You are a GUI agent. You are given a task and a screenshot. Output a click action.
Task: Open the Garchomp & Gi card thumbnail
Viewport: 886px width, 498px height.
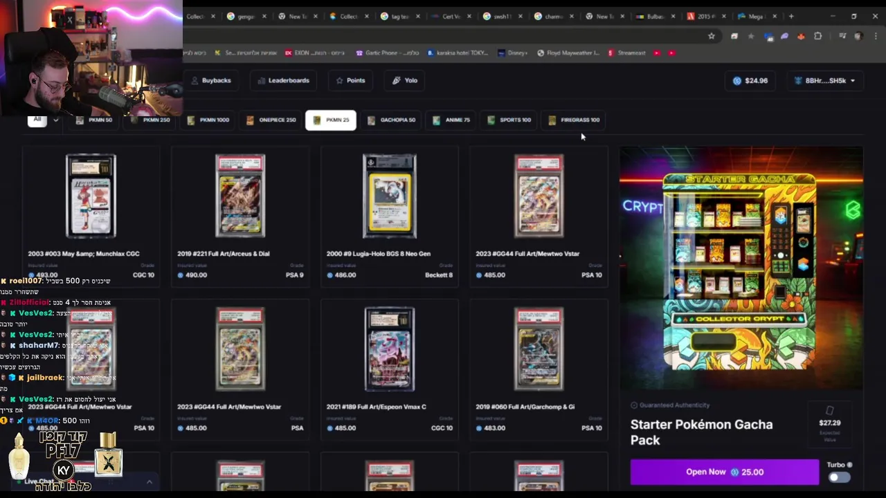(539, 349)
